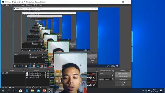Open PowerPoint from taskbar
Image resolution: width=165 pixels, height=93 pixels.
(x=44, y=91)
